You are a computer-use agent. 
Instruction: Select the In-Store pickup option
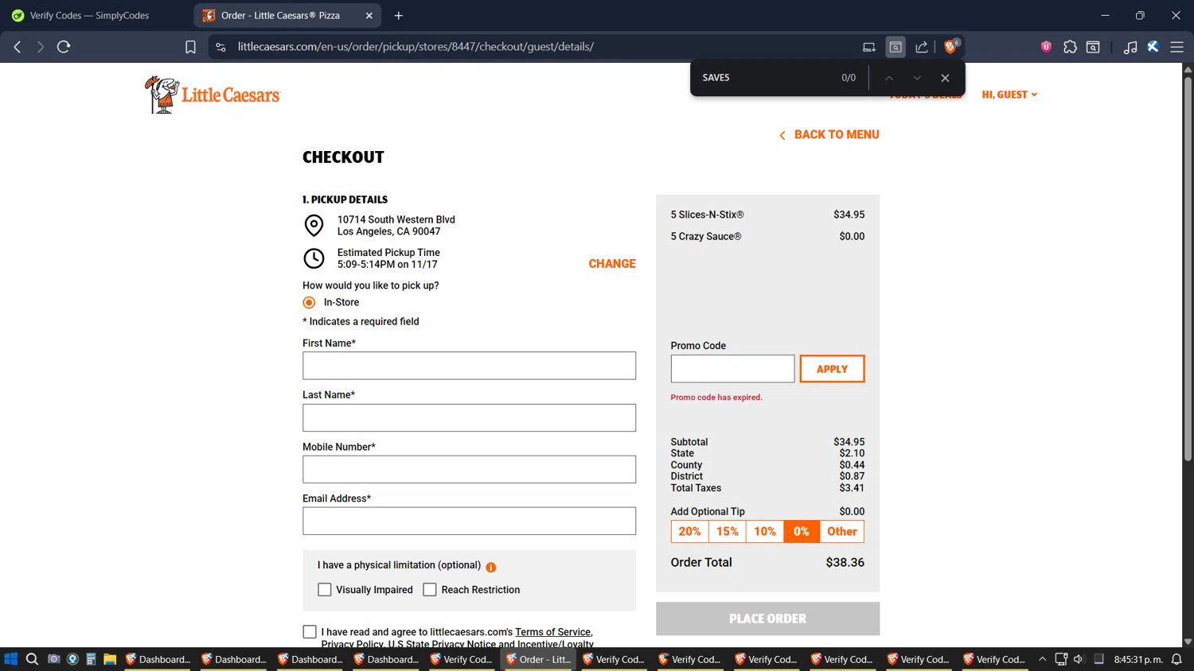(x=309, y=303)
